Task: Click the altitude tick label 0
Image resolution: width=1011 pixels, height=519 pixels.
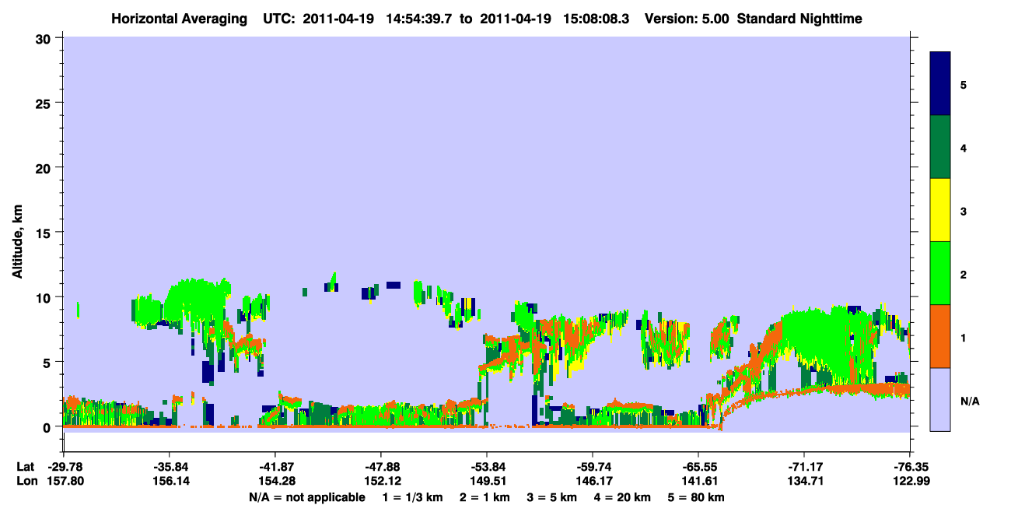Action: pos(48,427)
